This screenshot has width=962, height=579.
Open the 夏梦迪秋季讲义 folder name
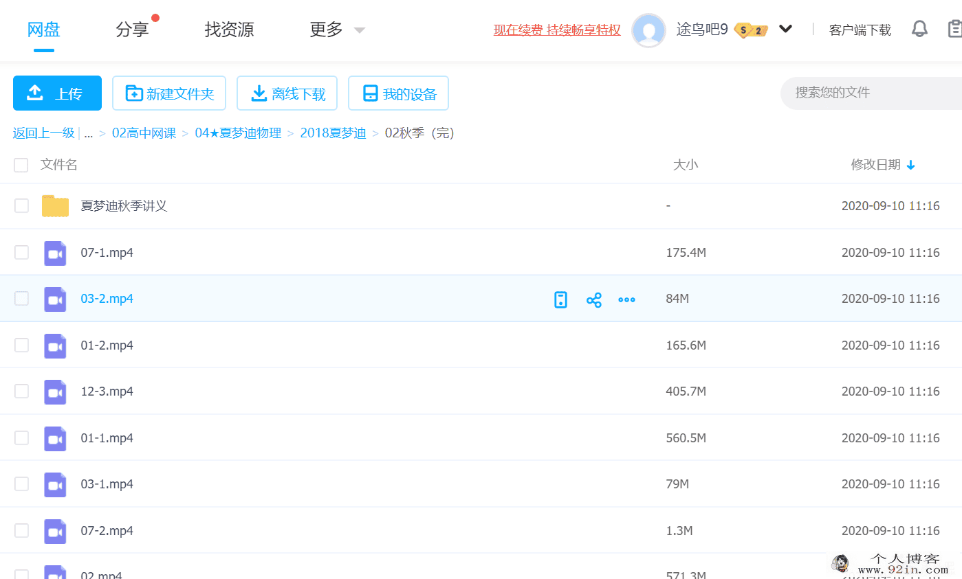pyautogui.click(x=124, y=206)
